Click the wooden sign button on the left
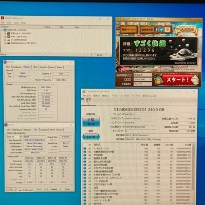The image size is (205, 205). coord(129,29)
